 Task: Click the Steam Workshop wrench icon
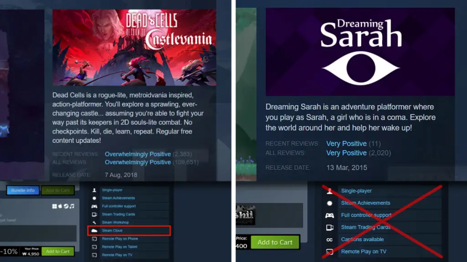(94, 222)
